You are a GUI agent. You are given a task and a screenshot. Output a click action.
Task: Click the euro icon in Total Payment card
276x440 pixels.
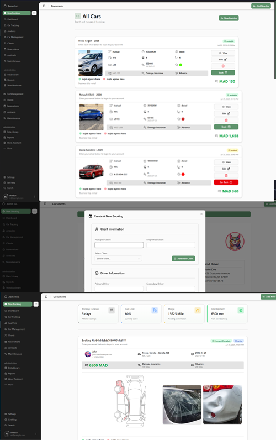tap(241, 310)
